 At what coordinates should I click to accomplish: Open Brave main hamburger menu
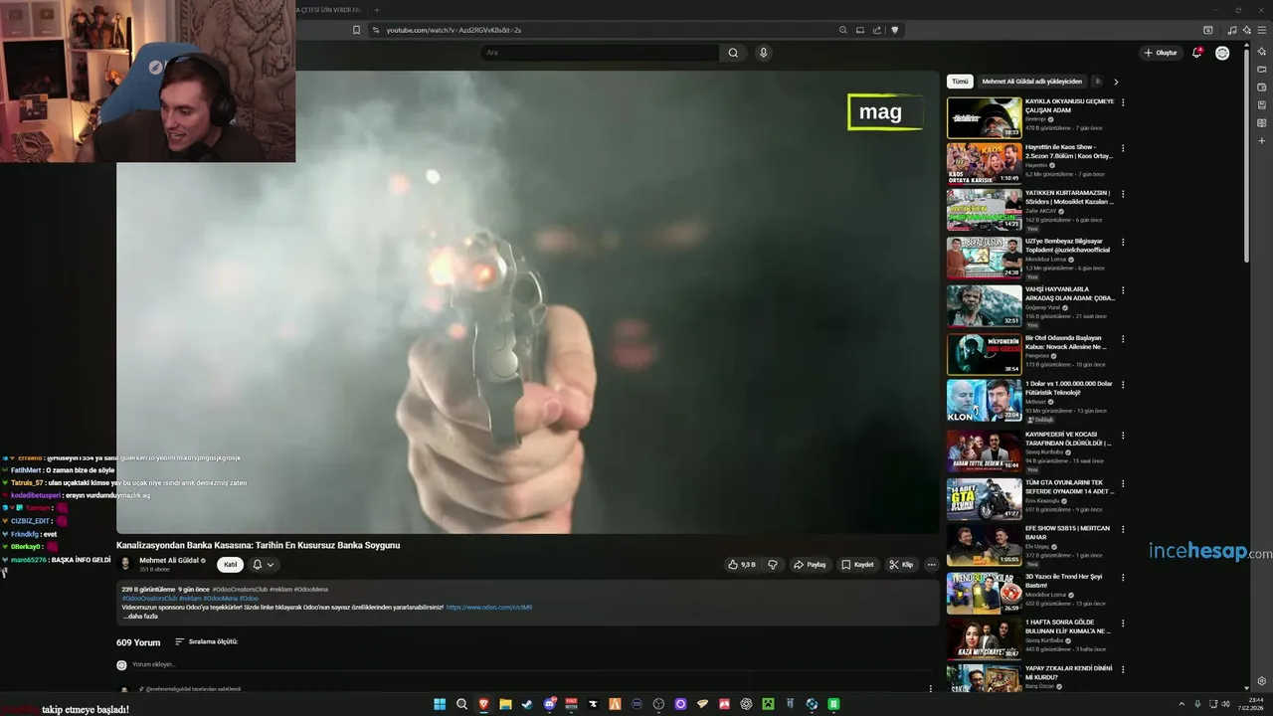coord(1262,30)
